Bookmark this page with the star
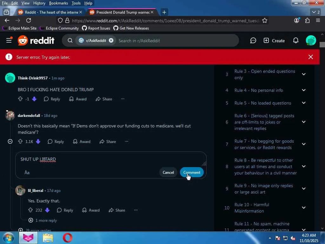 point(265,21)
